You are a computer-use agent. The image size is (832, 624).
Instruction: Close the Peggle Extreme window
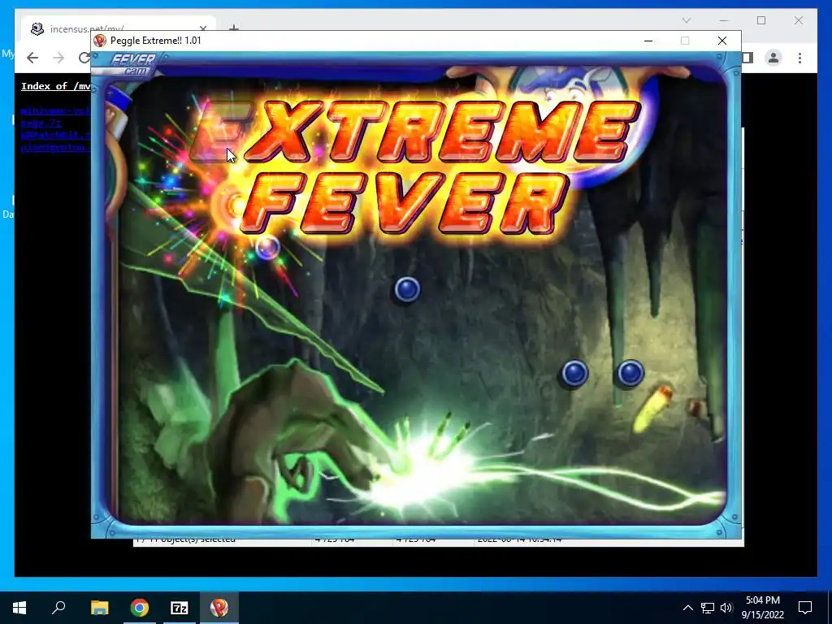[721, 41]
